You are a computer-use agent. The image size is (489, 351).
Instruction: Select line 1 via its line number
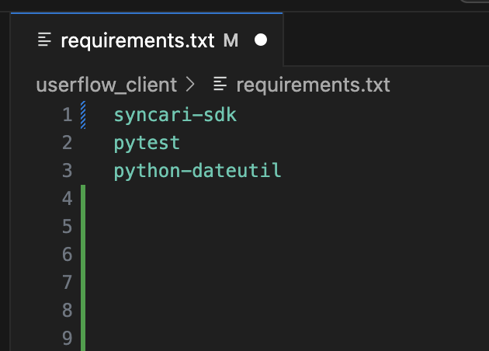tap(66, 116)
